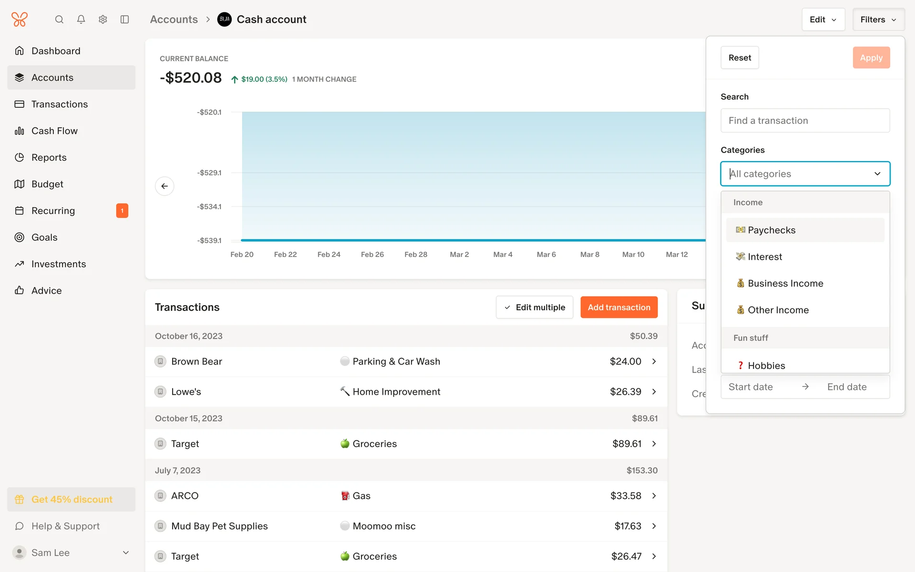Screen dimensions: 915x572
Task: Click the search magnifier icon
Action: pyautogui.click(x=59, y=20)
